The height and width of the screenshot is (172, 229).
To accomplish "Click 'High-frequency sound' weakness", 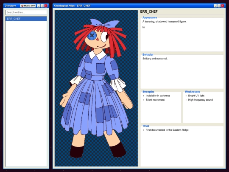I will (200, 100).
